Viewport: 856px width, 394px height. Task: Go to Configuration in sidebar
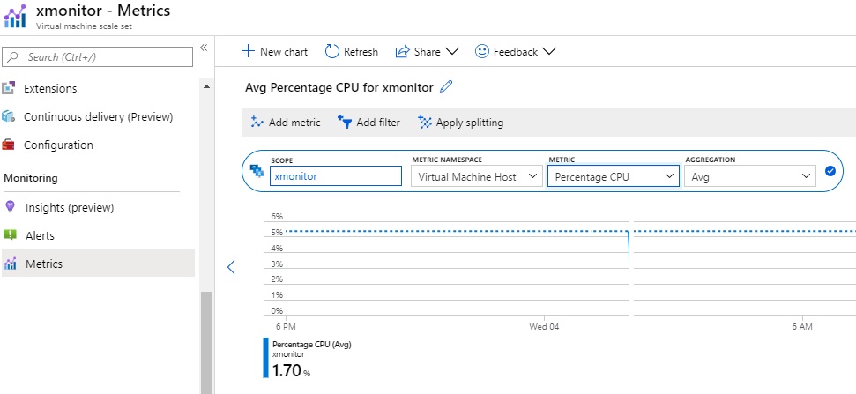tap(58, 145)
